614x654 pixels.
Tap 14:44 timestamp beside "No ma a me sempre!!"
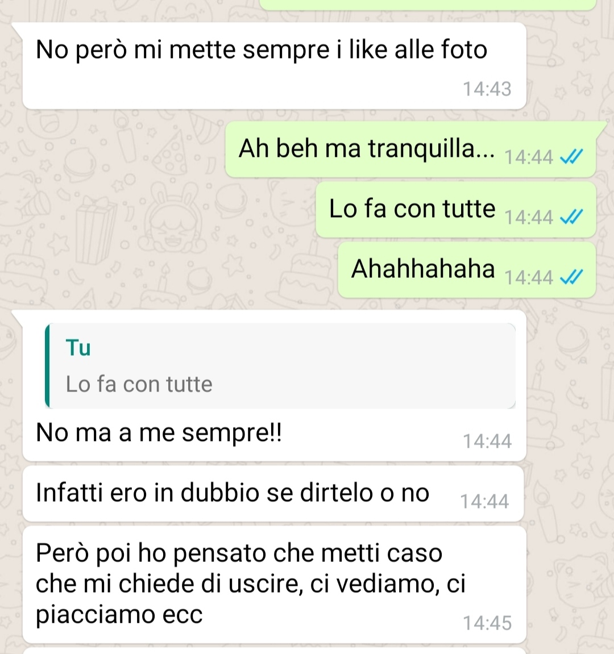487,441
